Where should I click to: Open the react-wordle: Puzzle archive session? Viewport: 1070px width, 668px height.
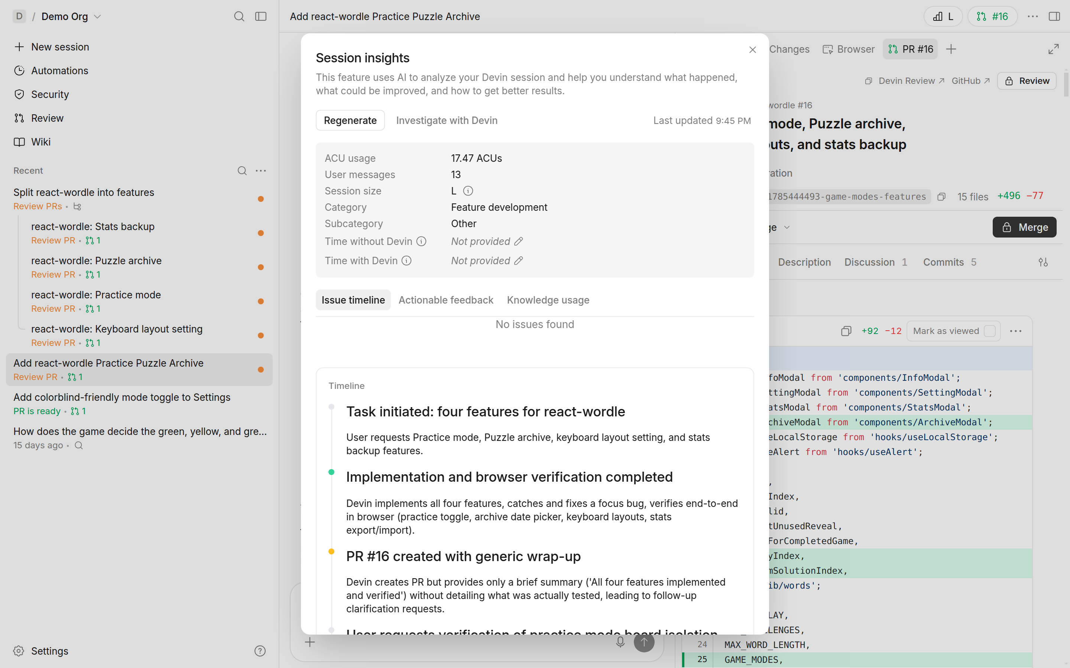tap(147, 267)
